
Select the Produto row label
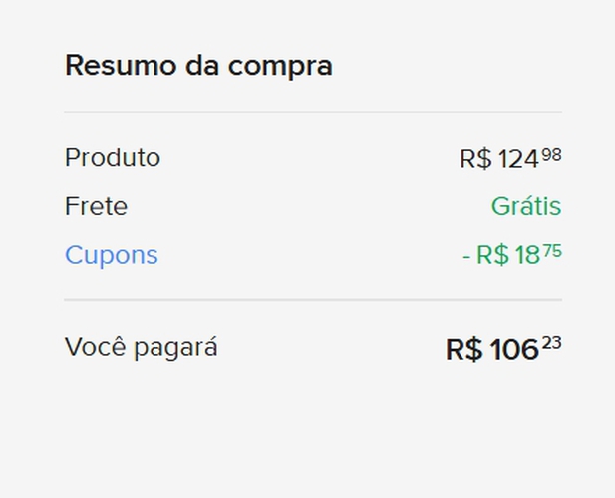click(112, 158)
